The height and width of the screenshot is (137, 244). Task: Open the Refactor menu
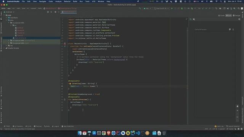67,2
